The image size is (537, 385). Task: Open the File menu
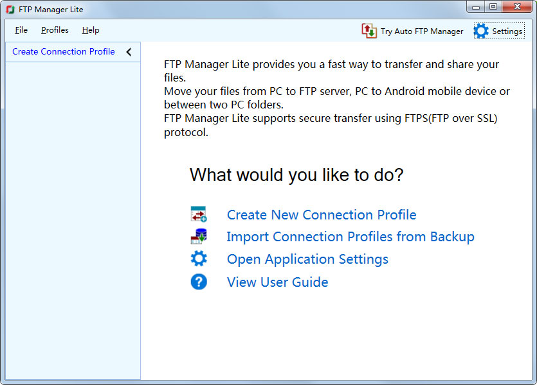point(21,30)
